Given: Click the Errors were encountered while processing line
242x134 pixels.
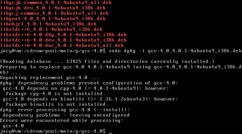Looking at the screenshot, I should [62, 121].
